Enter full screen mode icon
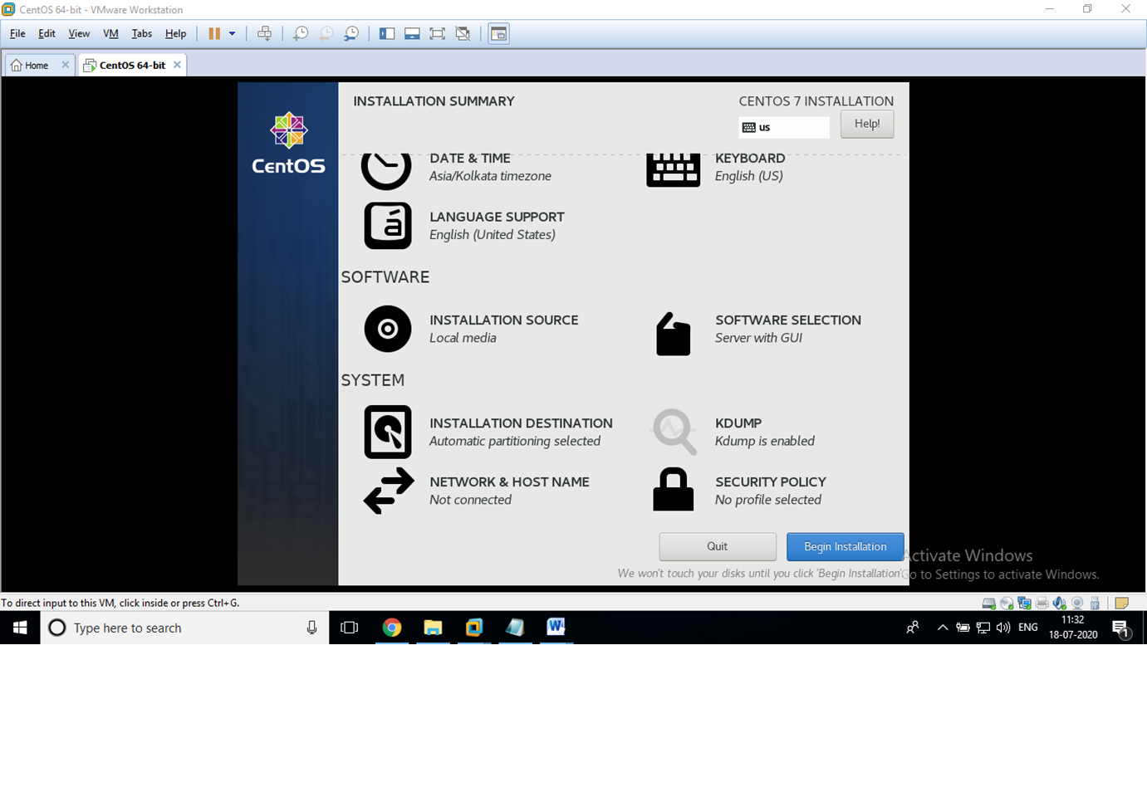The height and width of the screenshot is (792, 1147). pos(438,33)
